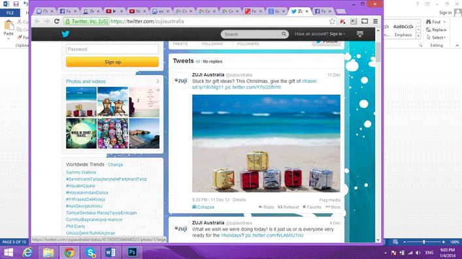462x259 pixels.
Task: Click Sign in in Word window
Action: 445,12
